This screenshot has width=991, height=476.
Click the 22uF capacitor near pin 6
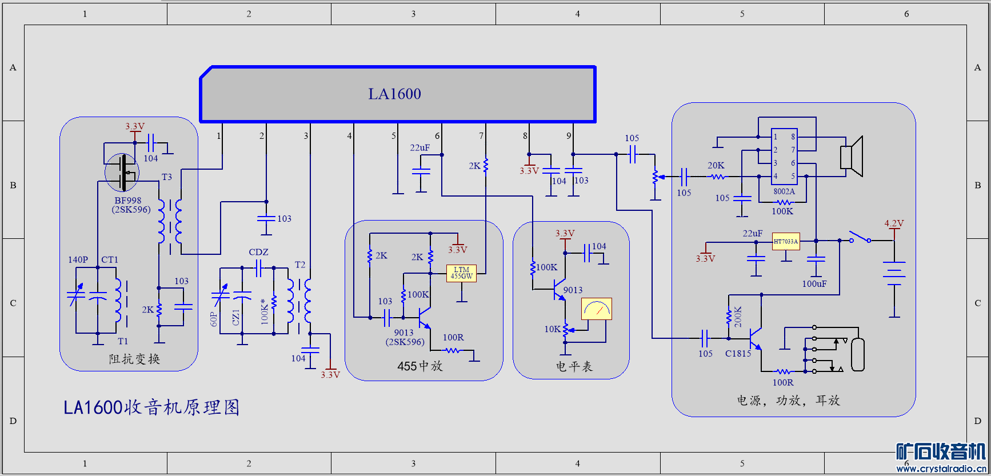coord(421,171)
